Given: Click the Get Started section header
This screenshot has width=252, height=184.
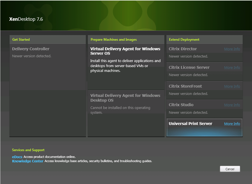Looking at the screenshot, I should click(21, 39).
